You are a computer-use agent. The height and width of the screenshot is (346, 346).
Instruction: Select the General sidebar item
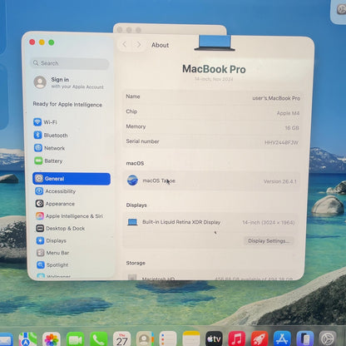(x=72, y=179)
